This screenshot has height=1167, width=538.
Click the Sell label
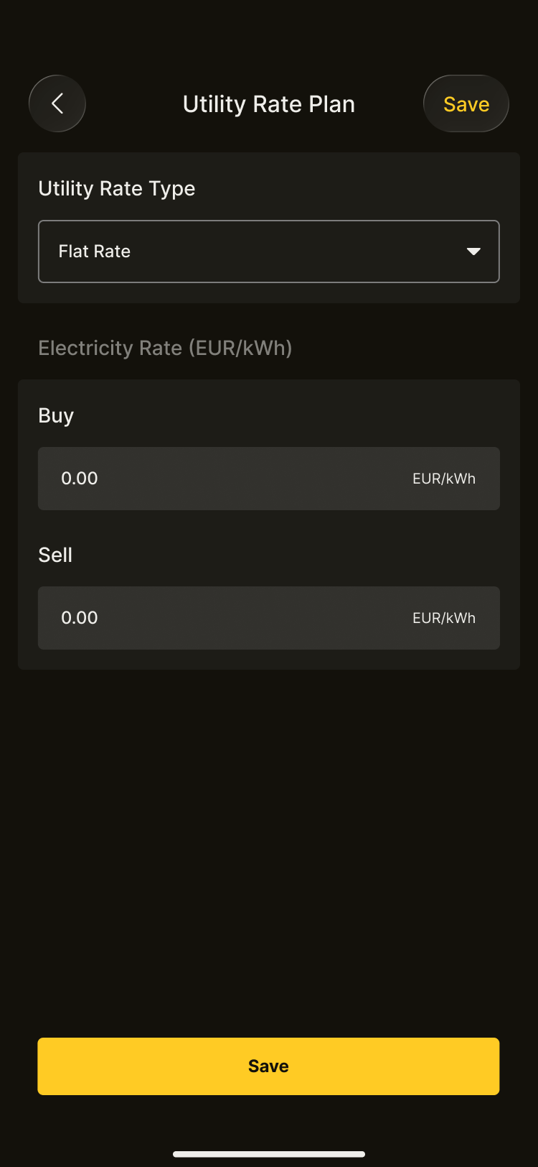click(x=55, y=555)
